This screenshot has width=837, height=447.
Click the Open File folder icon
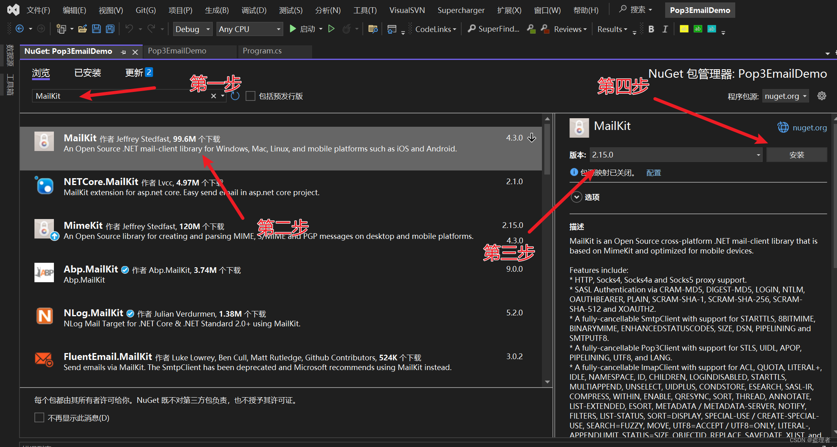point(83,29)
